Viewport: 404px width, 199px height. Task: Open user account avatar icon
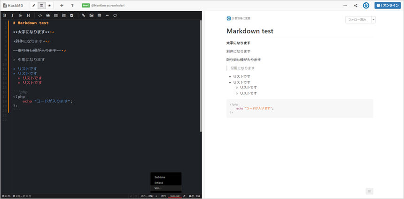click(x=366, y=6)
